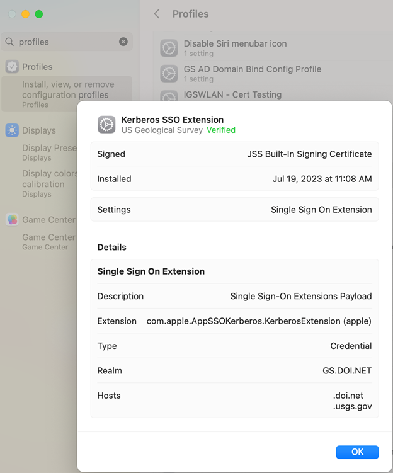The width and height of the screenshot is (393, 473).
Task: Click the bold Single Sign On Extension header
Action: 151,271
